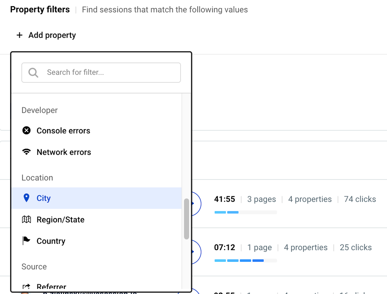Click the magnifier icon in the filter search
The width and height of the screenshot is (387, 294).
click(x=33, y=72)
